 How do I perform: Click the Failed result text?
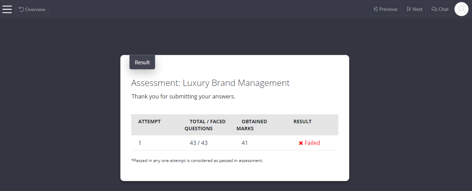(312, 143)
